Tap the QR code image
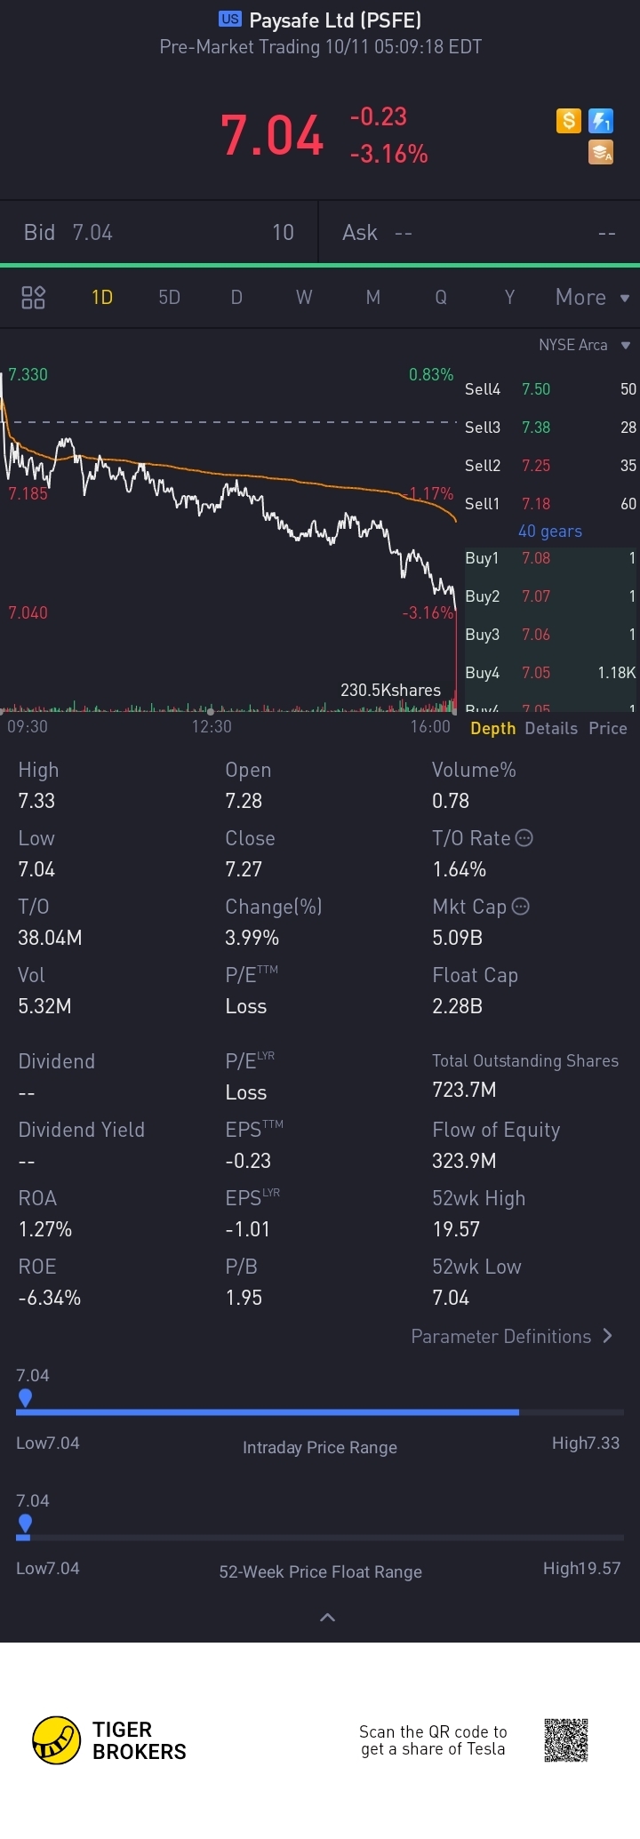 coord(566,1739)
